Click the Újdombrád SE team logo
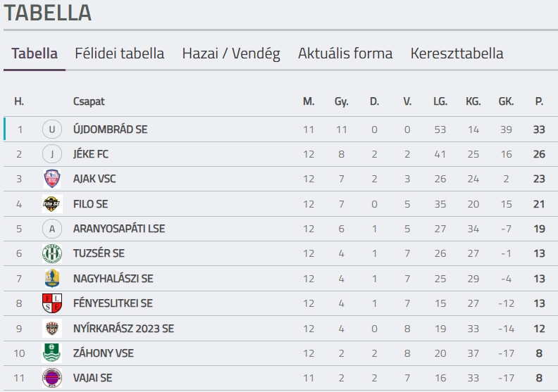Image resolution: width=558 pixels, height=392 pixels. [x=52, y=129]
